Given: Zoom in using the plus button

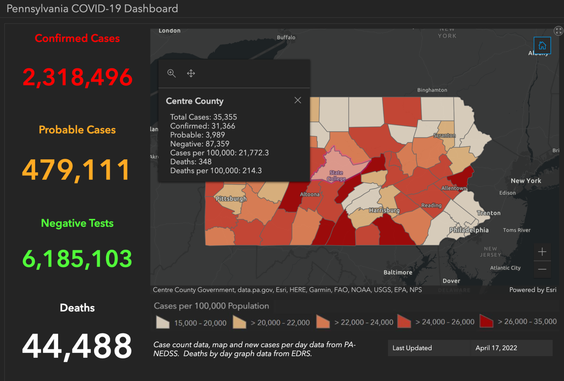Looking at the screenshot, I should tap(542, 252).
